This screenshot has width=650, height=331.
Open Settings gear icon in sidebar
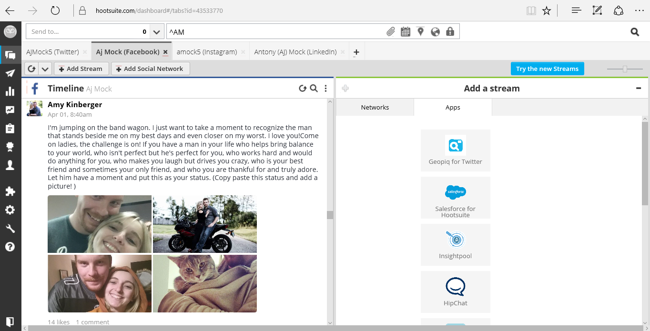tap(10, 210)
